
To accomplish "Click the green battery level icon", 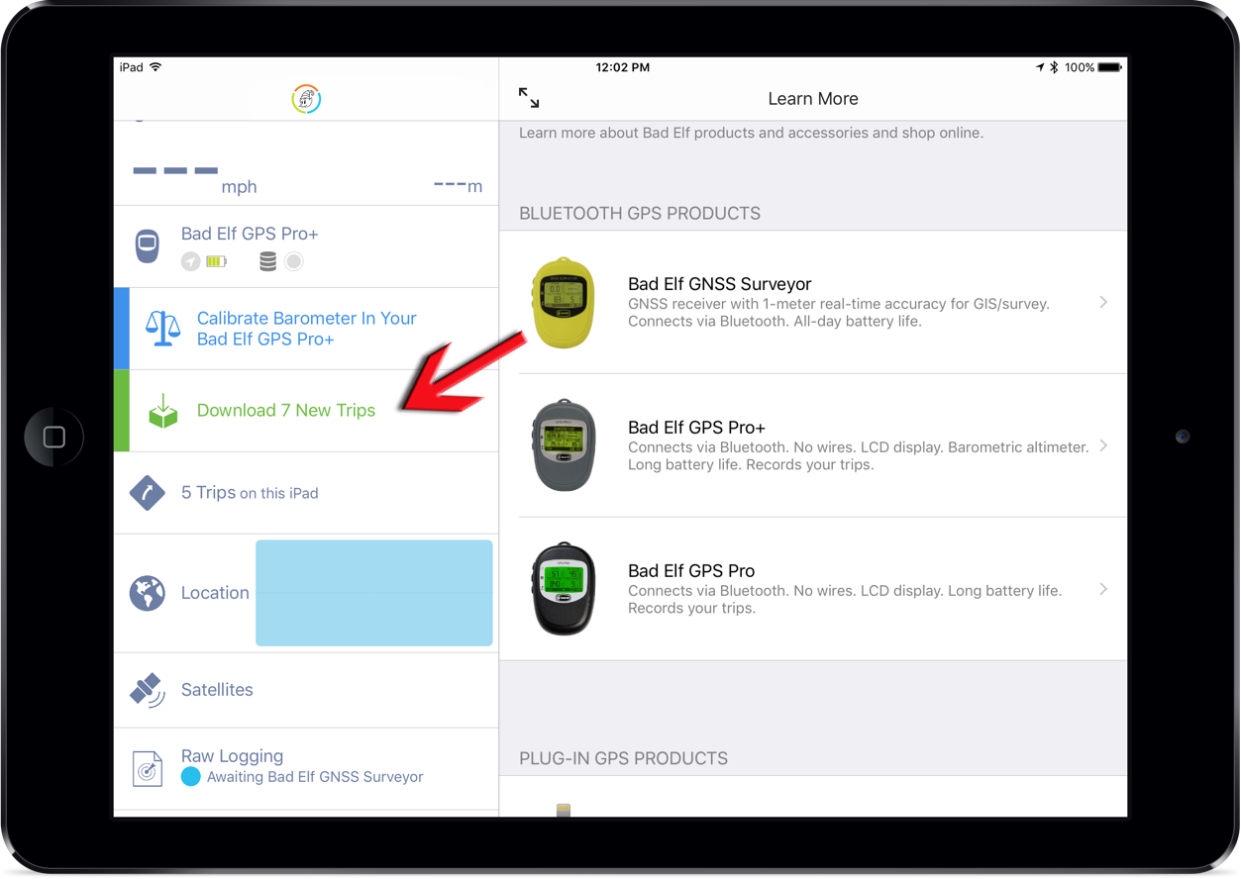I will tap(216, 261).
